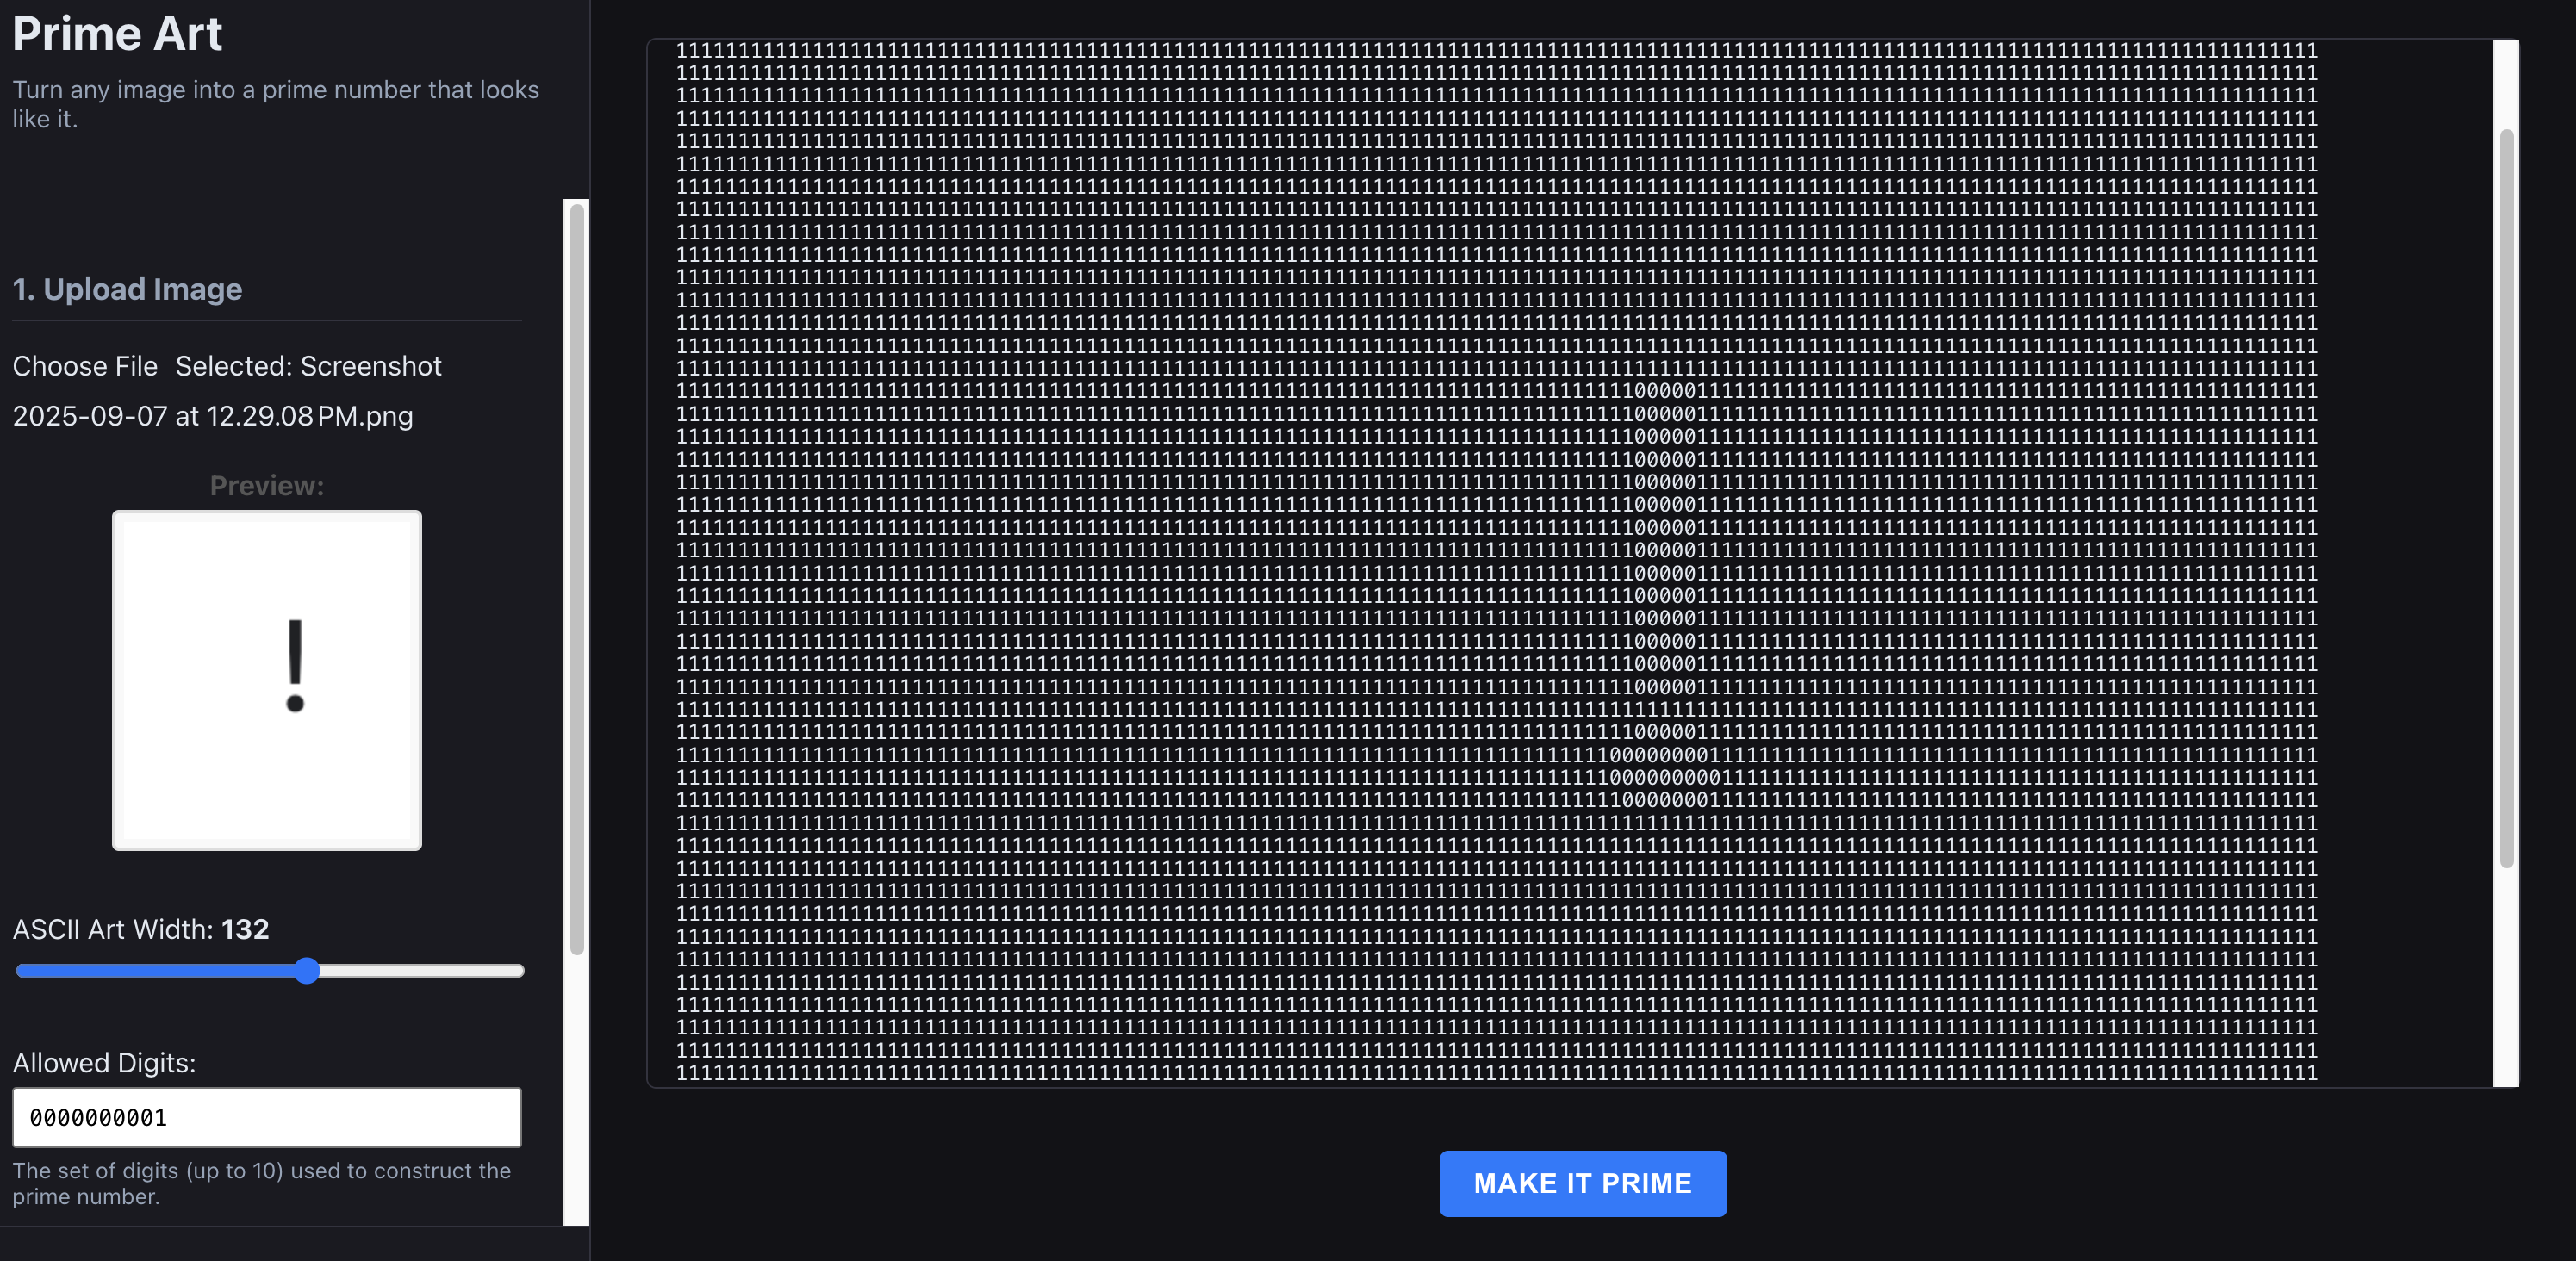Screen dimensions: 2576x1261
Task: Click the left sidebar scrollbar thumb
Action: coord(576,580)
